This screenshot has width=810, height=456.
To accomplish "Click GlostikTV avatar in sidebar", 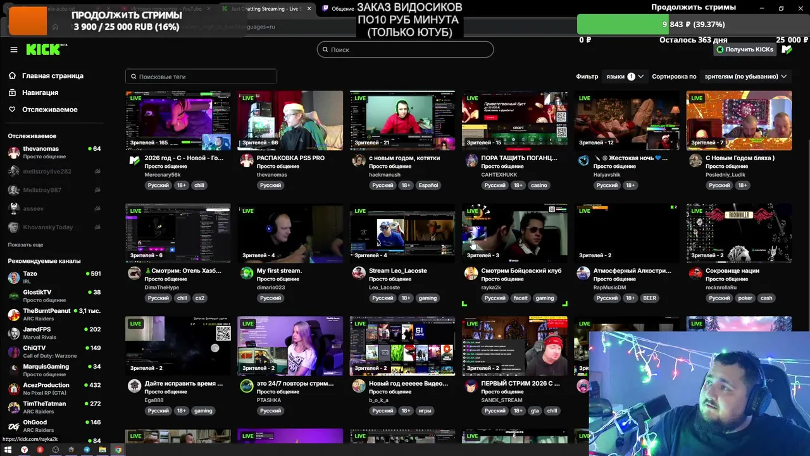I will tap(13, 296).
